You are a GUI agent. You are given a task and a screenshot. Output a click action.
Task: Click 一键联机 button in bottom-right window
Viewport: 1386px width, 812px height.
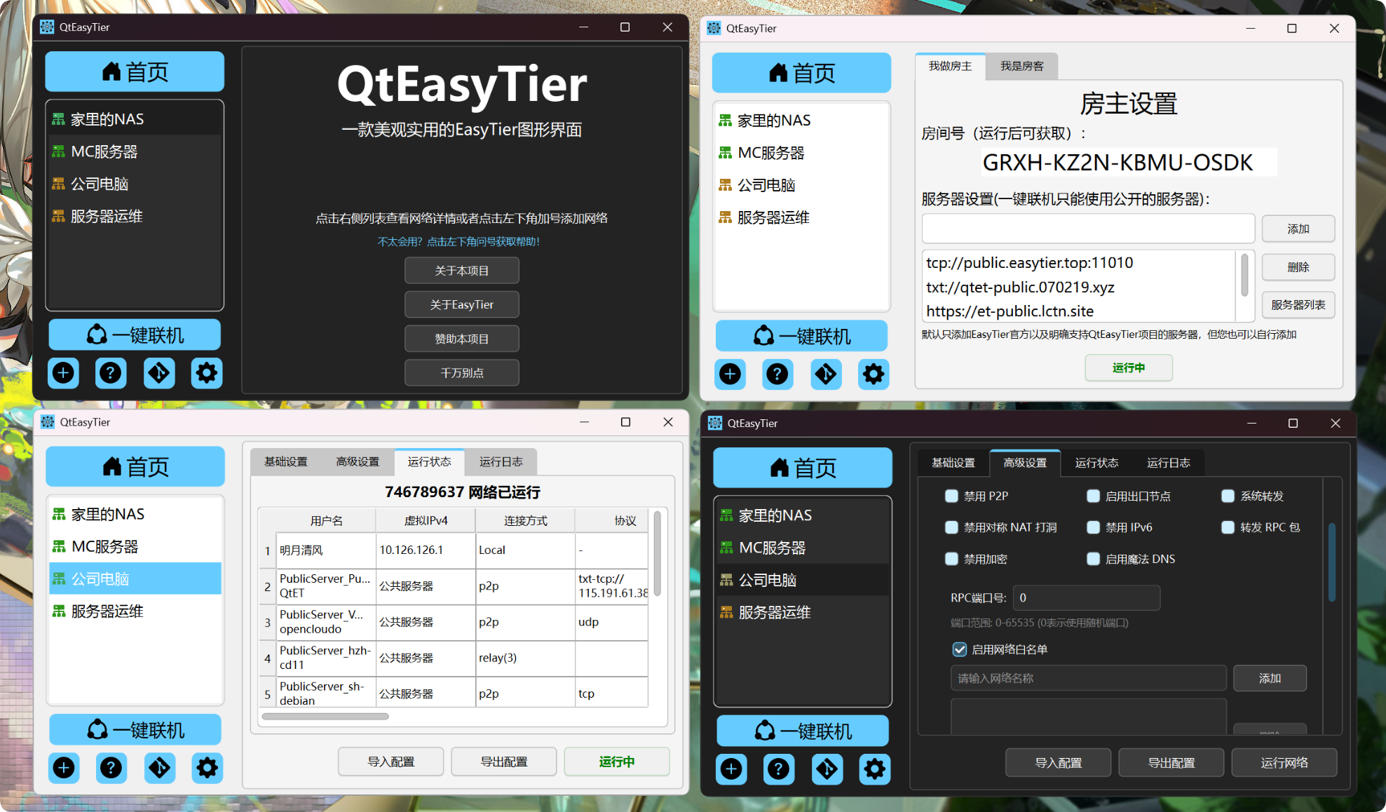pos(803,731)
